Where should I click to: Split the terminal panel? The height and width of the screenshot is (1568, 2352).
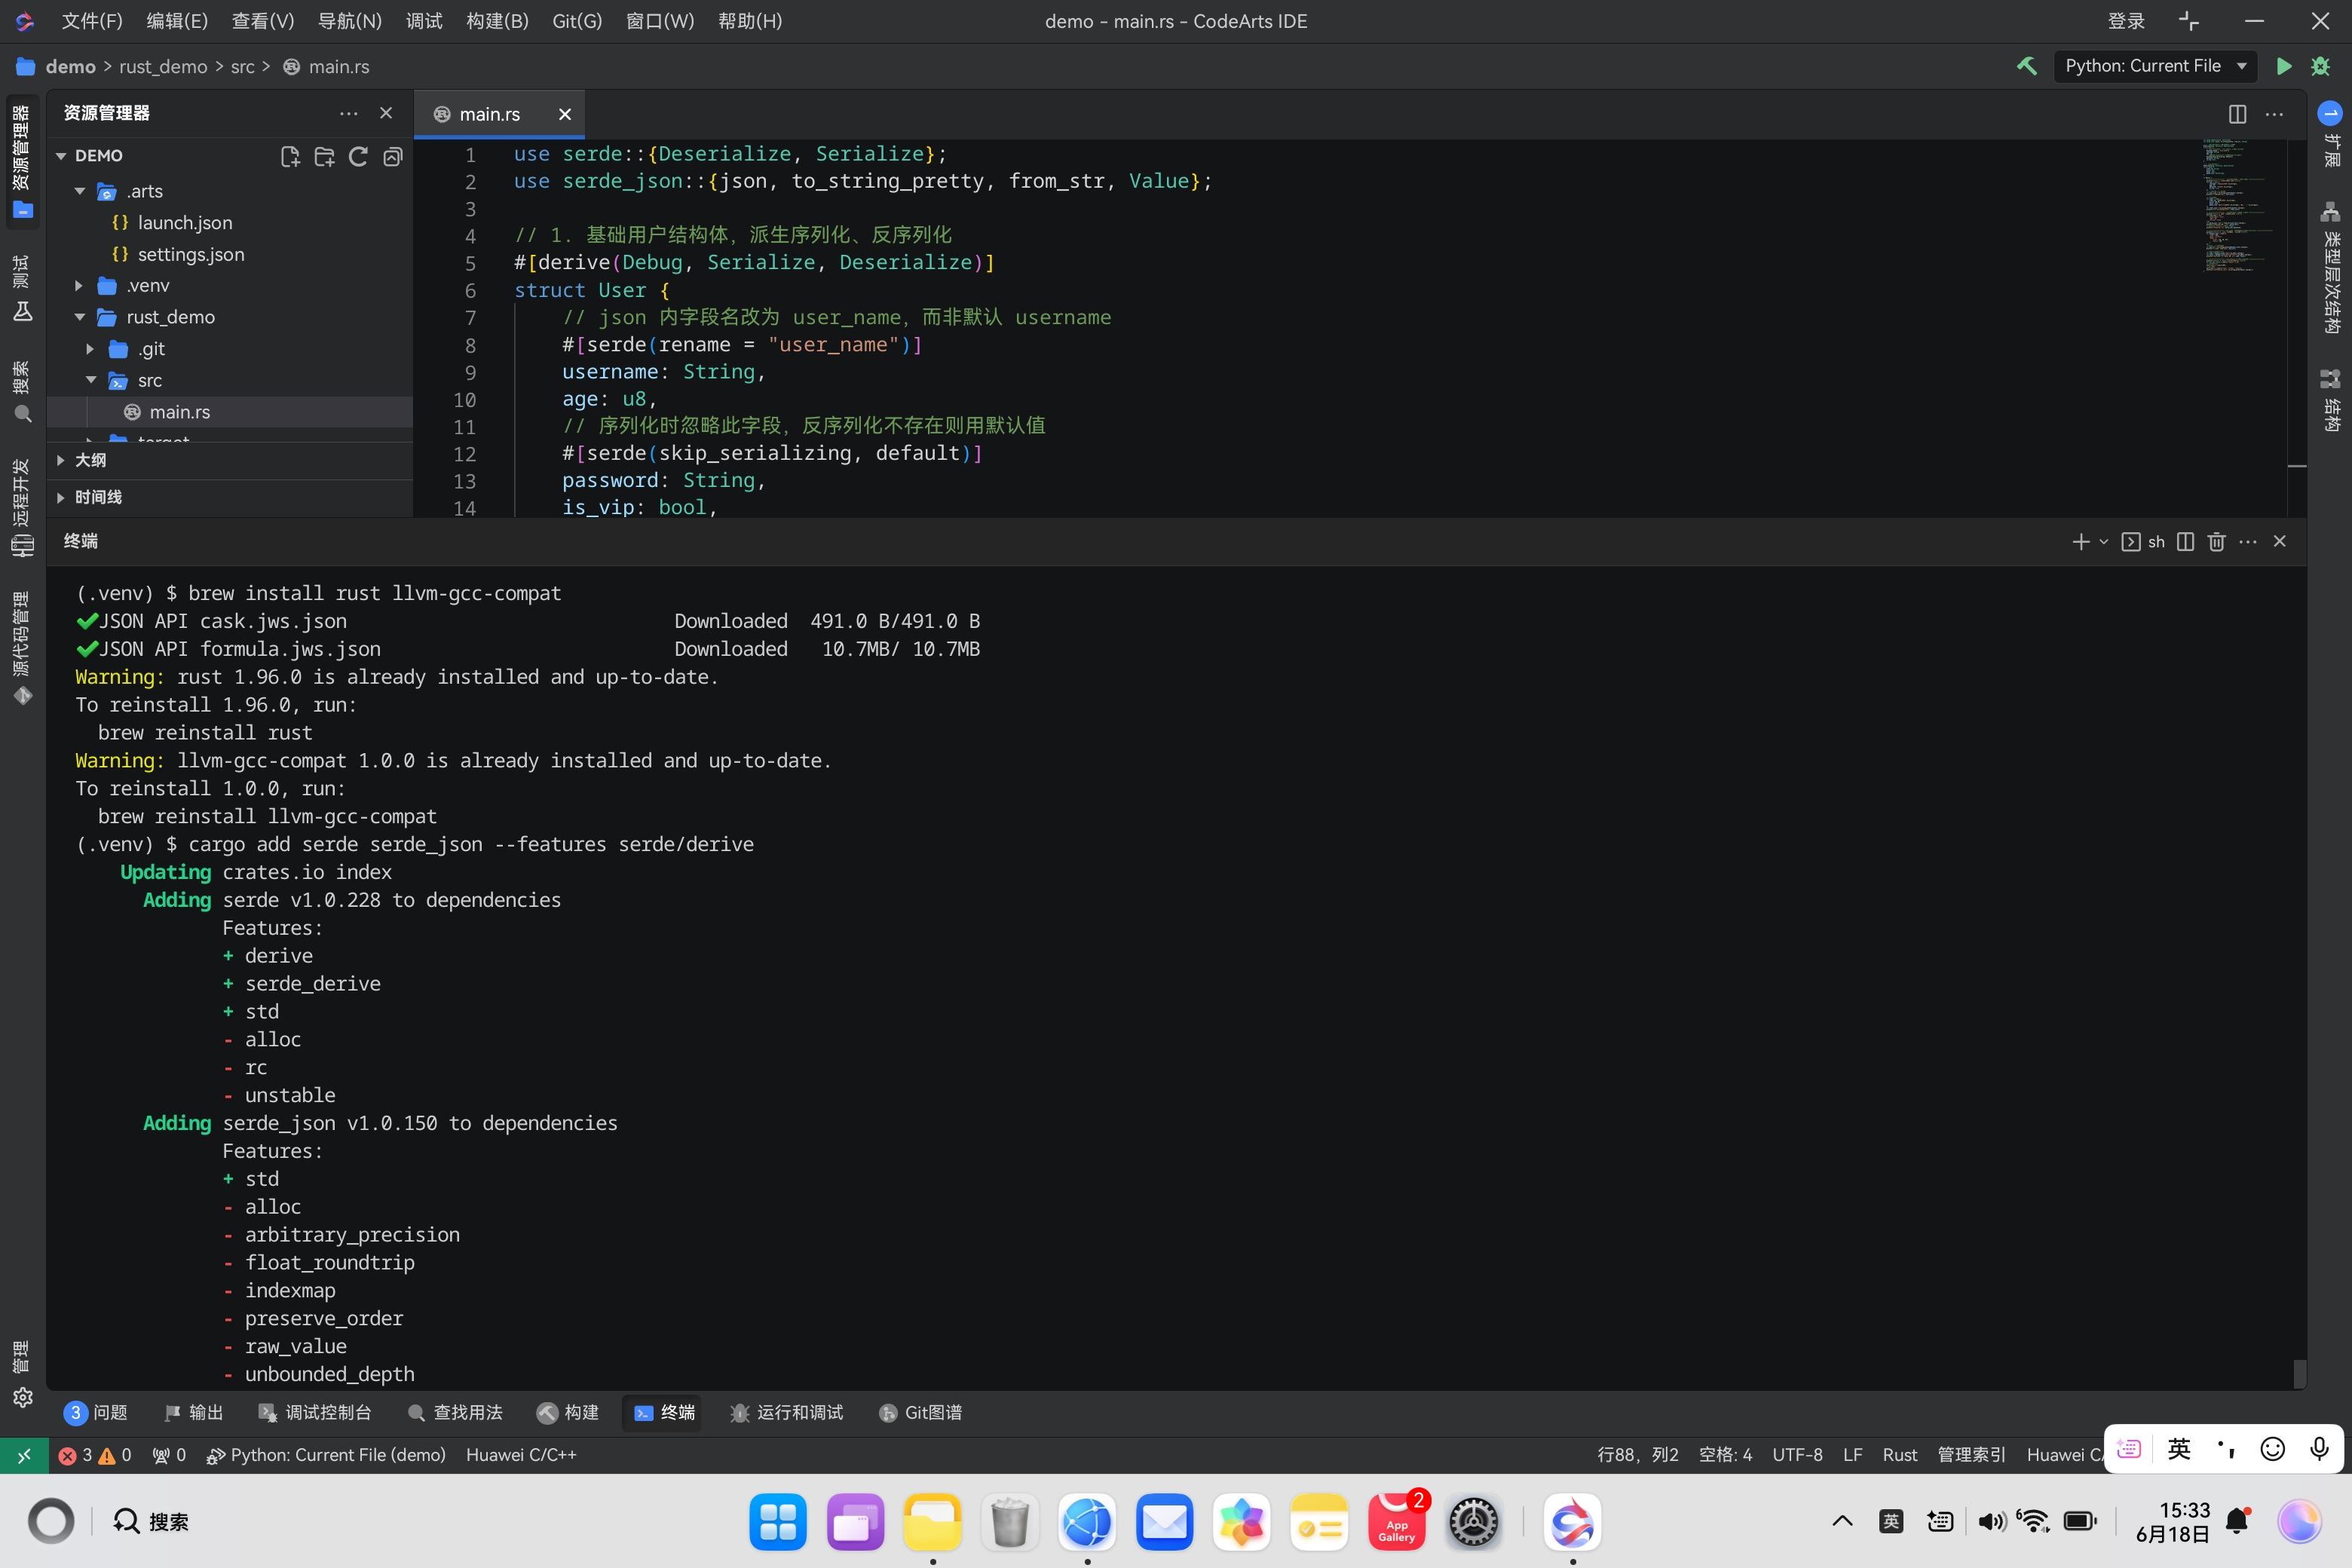2185,541
